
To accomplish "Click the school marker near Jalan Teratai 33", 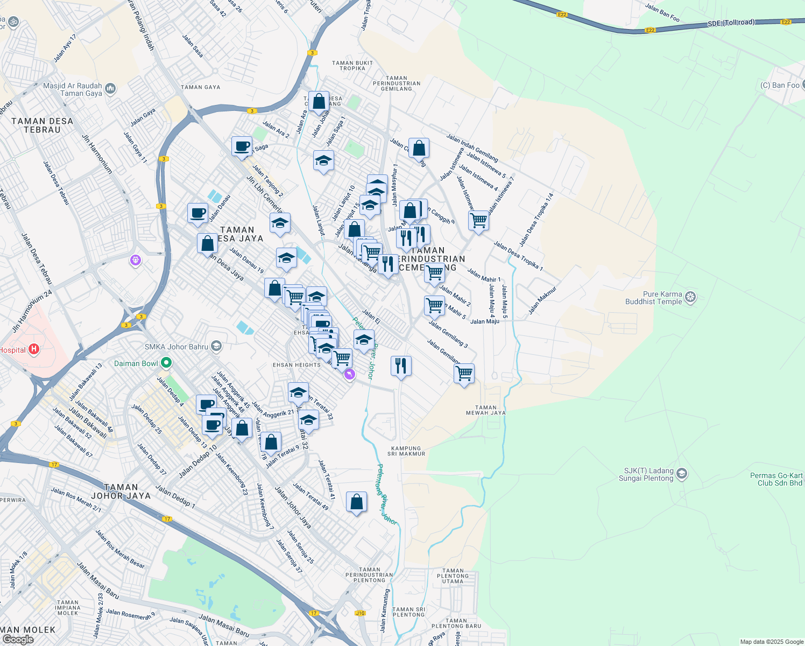I will pyautogui.click(x=298, y=393).
